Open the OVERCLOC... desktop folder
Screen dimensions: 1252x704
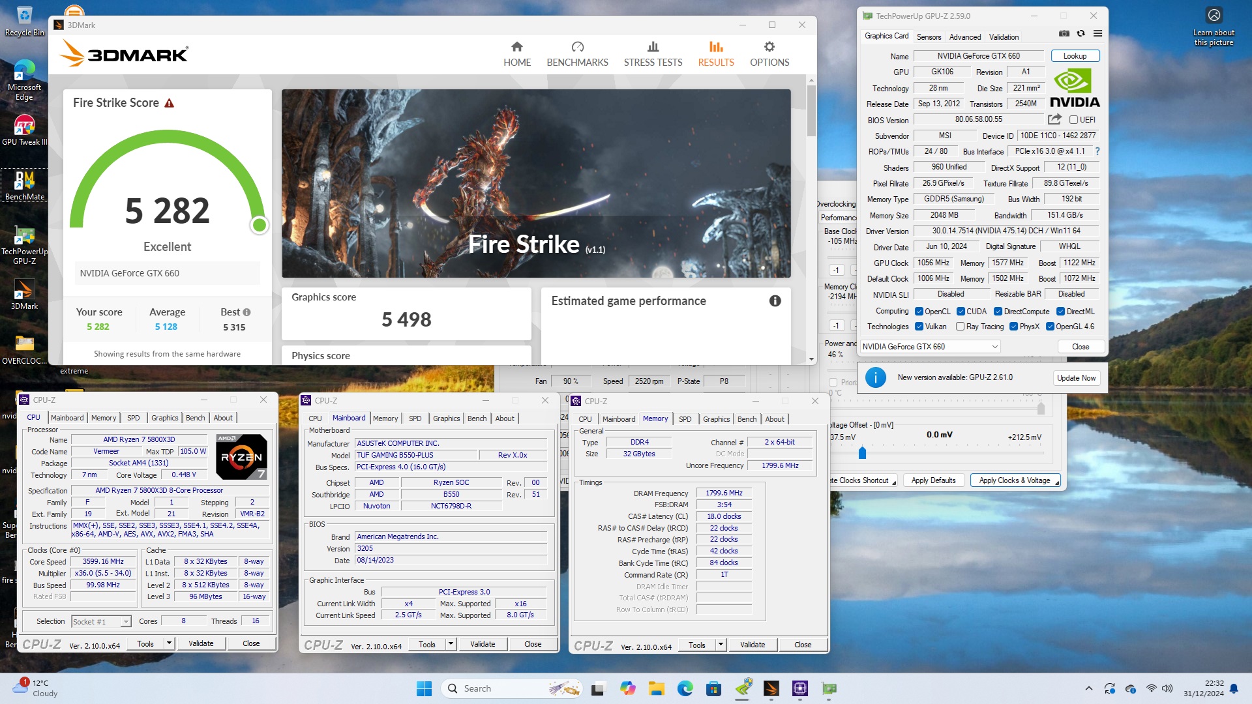point(24,349)
